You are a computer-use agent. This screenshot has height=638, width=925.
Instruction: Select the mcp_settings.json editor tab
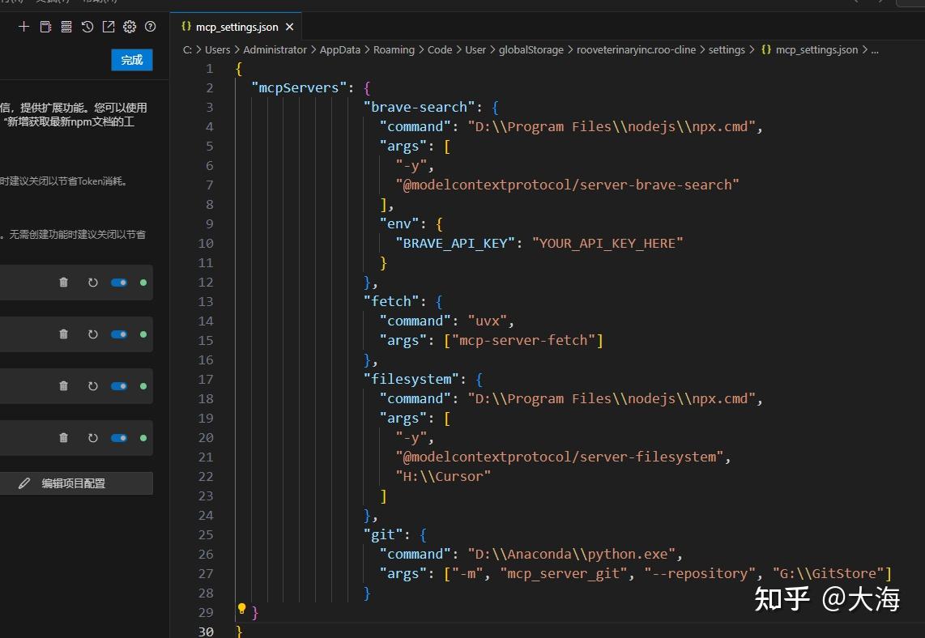[x=236, y=27]
